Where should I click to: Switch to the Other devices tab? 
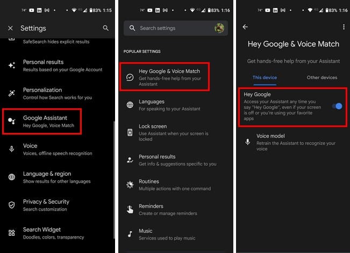322,78
